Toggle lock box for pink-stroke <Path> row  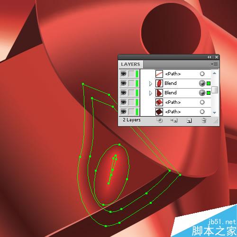coord(131,73)
